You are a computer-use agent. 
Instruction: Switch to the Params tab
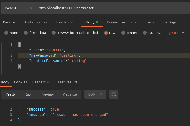click(9, 22)
